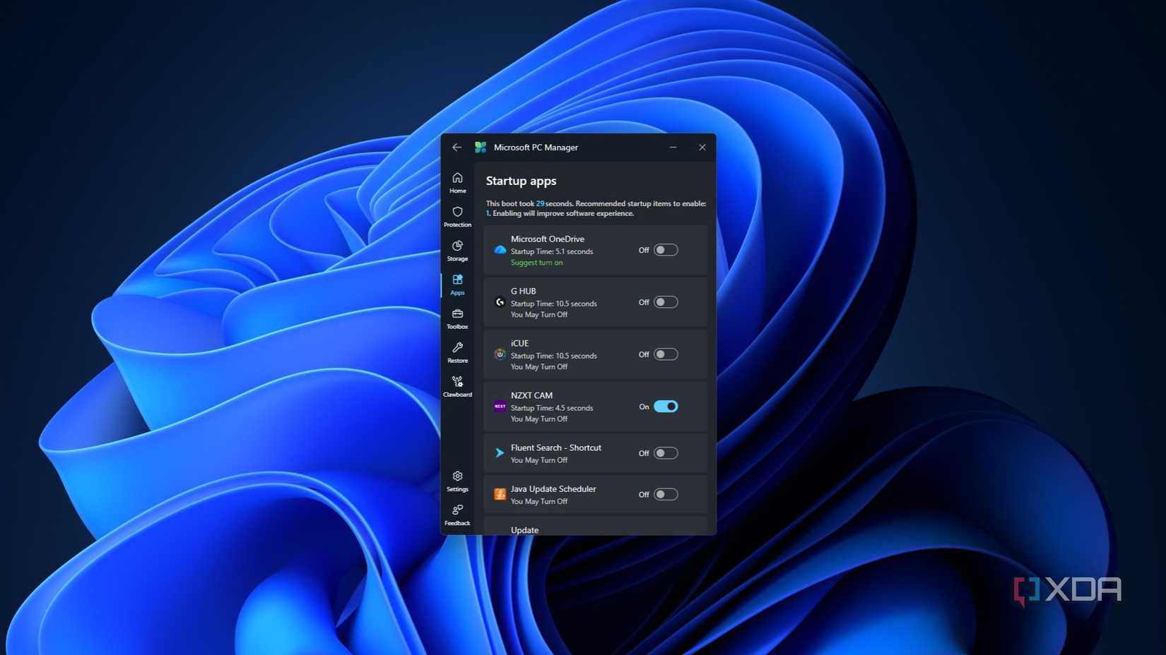1166x655 pixels.
Task: Click the Microsoft OneDrive cloud icon
Action: click(x=500, y=250)
